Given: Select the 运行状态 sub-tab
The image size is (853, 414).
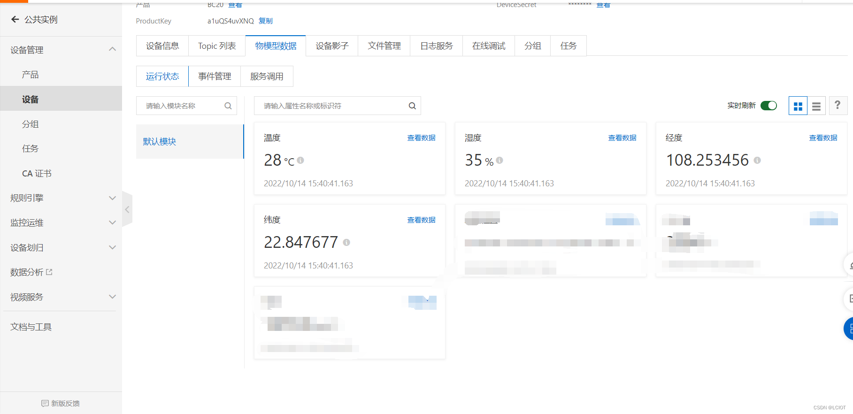Looking at the screenshot, I should (162, 76).
